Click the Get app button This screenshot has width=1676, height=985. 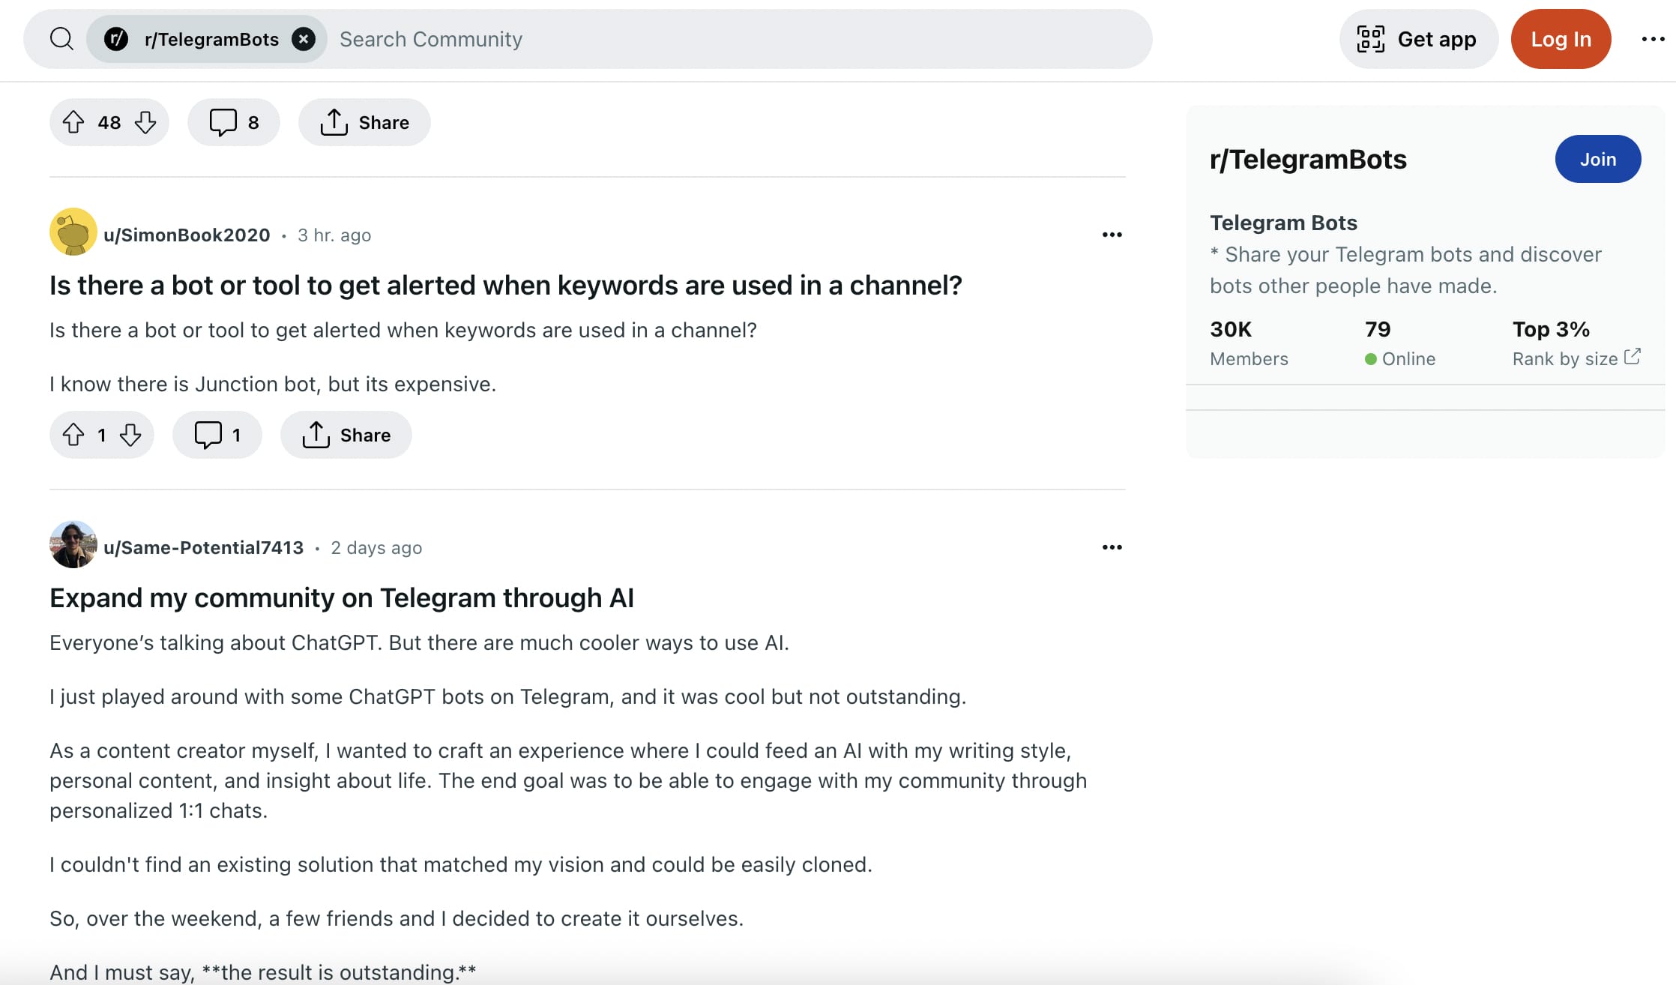pyautogui.click(x=1417, y=39)
